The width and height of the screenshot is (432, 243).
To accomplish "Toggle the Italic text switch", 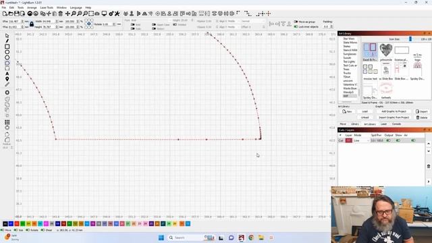I will tap(132, 28).
